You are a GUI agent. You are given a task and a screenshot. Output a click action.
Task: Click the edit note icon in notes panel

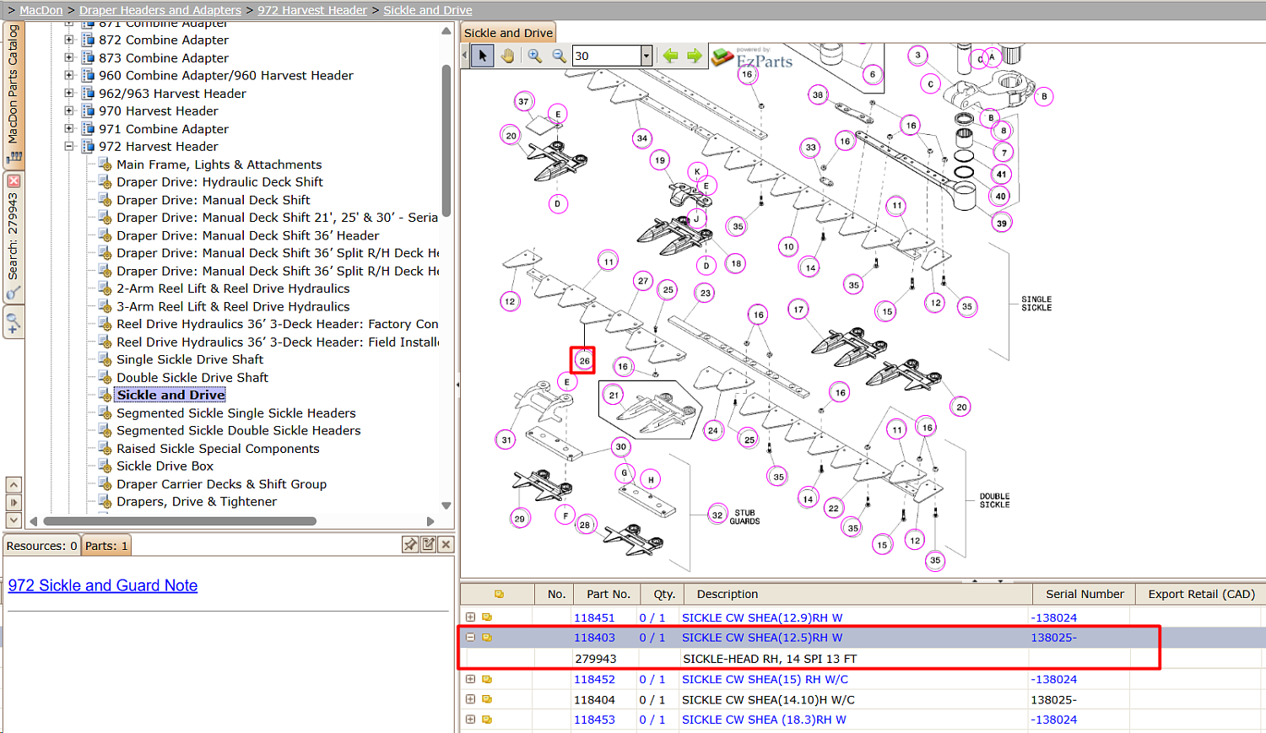pos(428,545)
